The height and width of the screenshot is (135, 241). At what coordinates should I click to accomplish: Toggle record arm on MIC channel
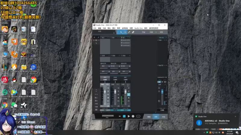(129, 98)
